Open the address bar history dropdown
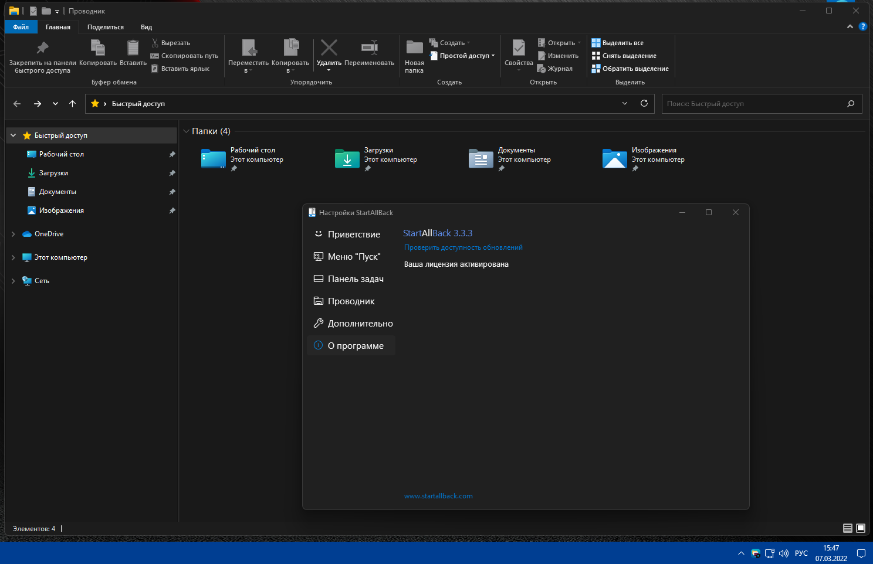The width and height of the screenshot is (873, 564). (625, 104)
